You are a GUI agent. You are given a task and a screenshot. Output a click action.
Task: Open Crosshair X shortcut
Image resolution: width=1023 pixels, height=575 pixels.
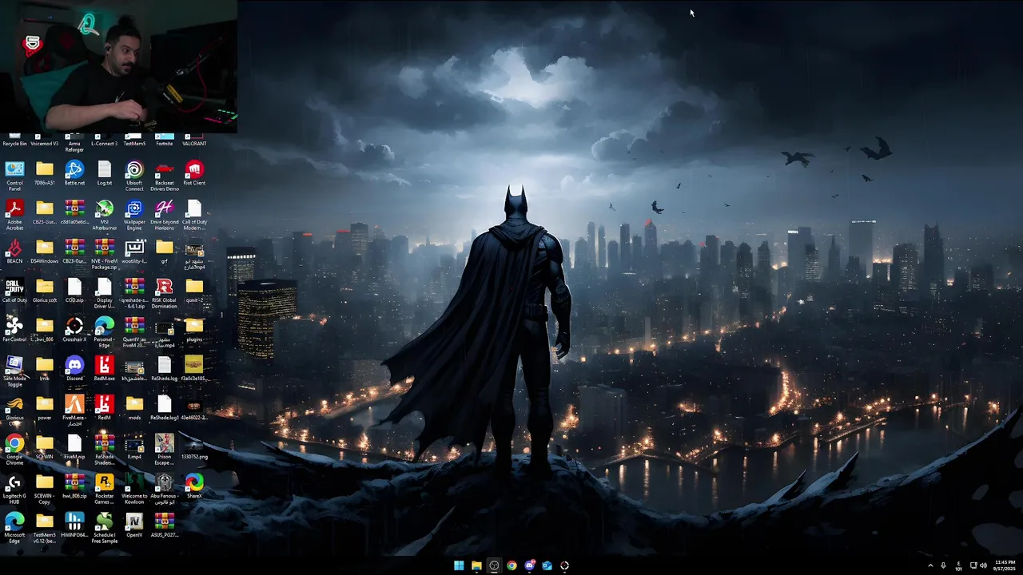pyautogui.click(x=74, y=330)
